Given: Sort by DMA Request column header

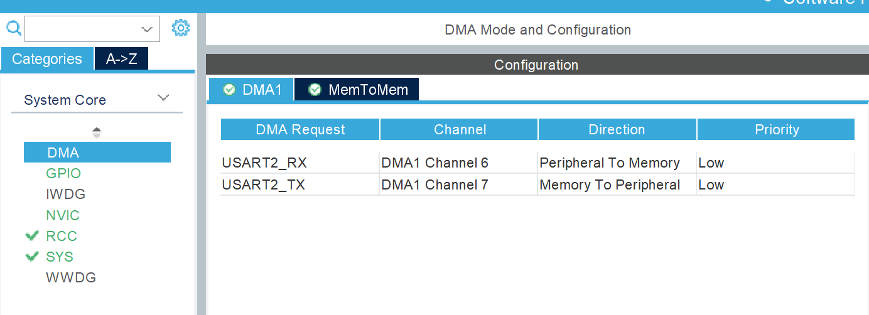Looking at the screenshot, I should pos(300,130).
